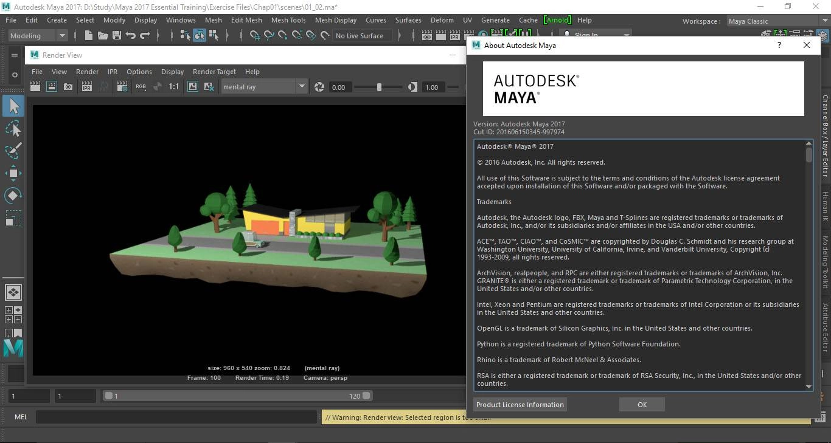
Task: Open the Mesh Tools main menu
Action: pos(288,20)
